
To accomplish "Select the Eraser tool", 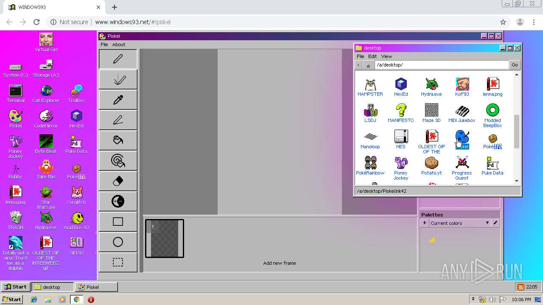I will point(118,181).
